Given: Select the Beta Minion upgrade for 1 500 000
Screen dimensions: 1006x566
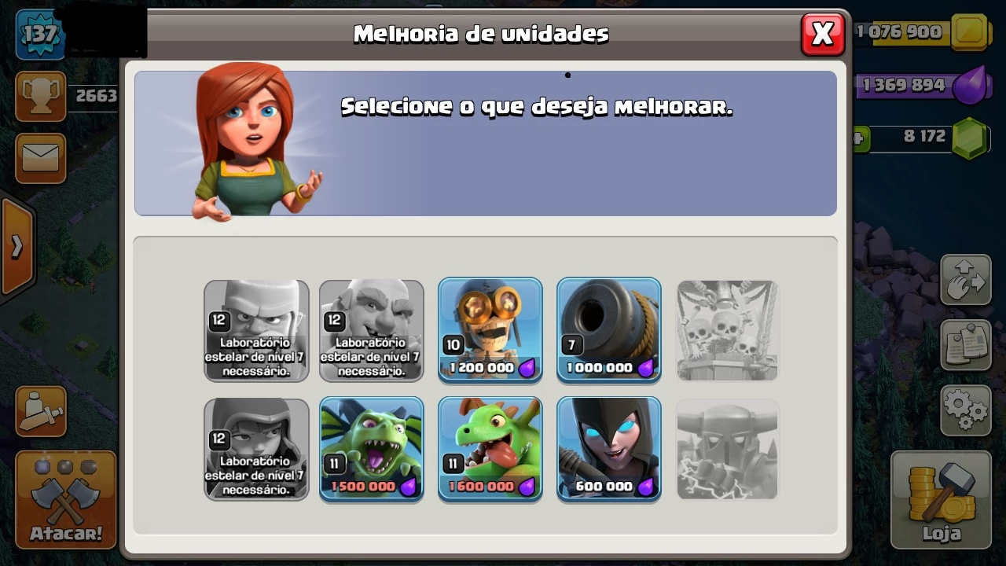Looking at the screenshot, I should click(x=371, y=449).
